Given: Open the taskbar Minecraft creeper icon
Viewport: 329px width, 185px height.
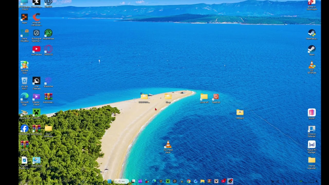Looking at the screenshot, I should pos(168,181).
